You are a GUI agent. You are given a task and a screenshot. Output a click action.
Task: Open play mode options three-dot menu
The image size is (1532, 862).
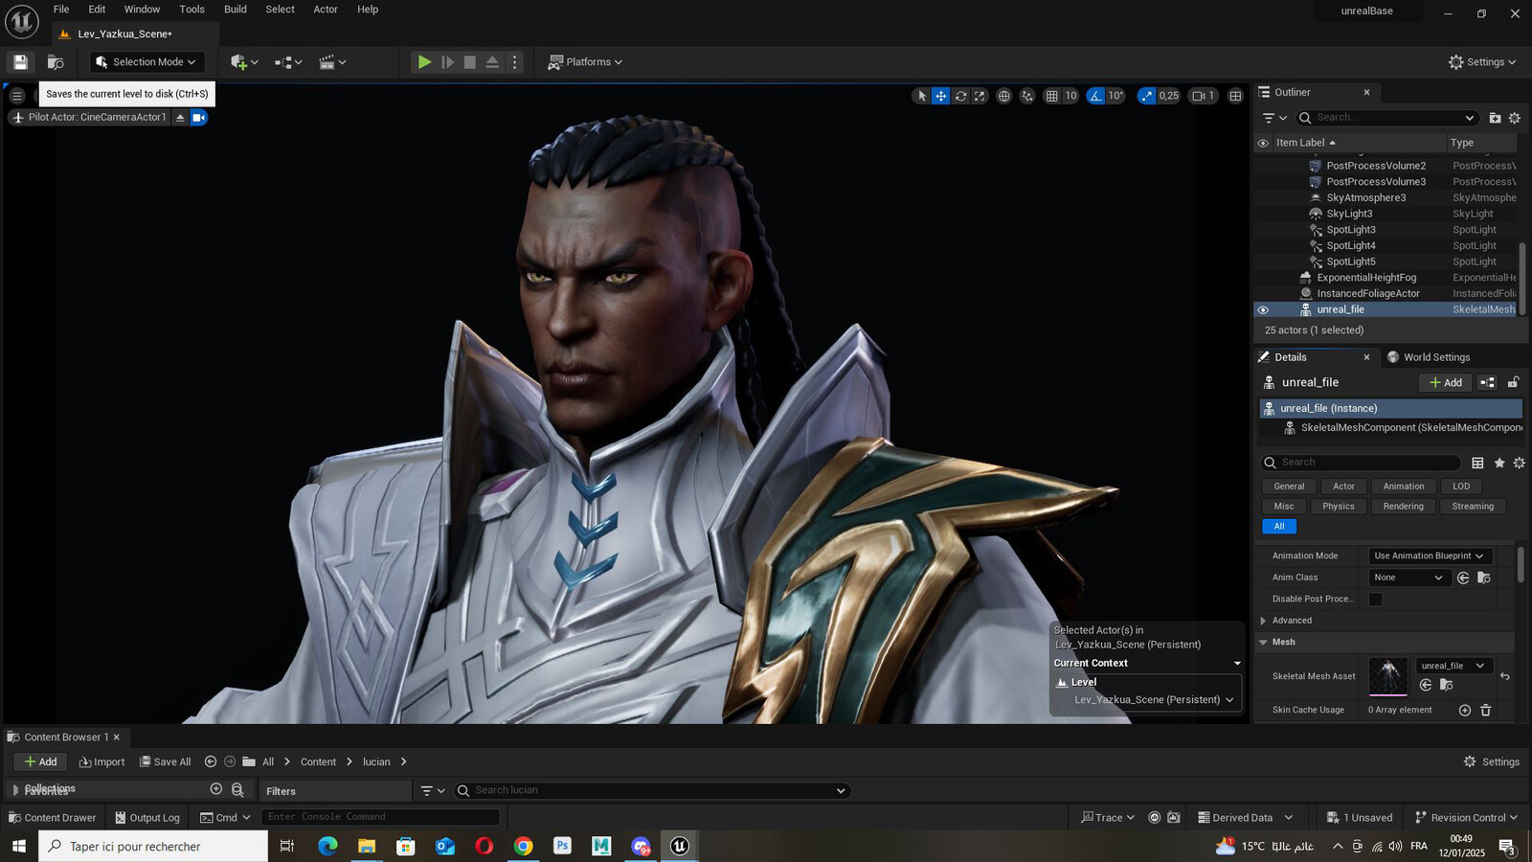[x=515, y=62]
